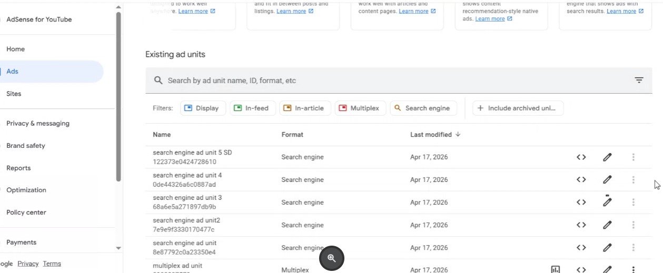This screenshot has width=663, height=273.
Task: Click the Privacy link in footer
Action: point(28,264)
